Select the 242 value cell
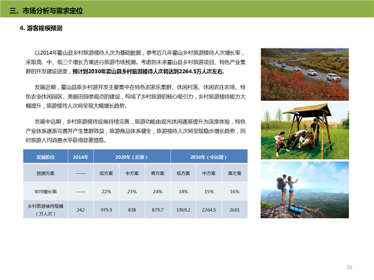Viewport: 374px width, 280px height. coord(80,210)
